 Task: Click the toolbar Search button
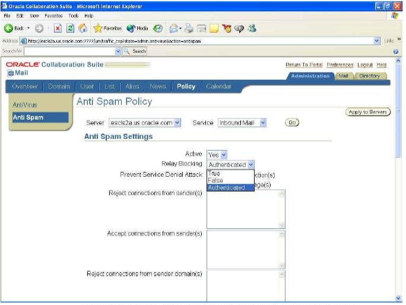(135, 51)
